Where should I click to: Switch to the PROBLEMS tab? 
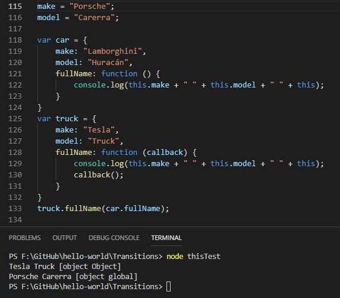coord(25,238)
